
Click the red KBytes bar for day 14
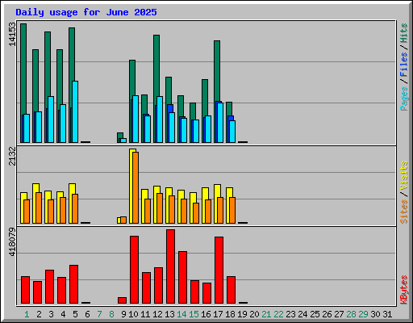[x=182, y=278]
